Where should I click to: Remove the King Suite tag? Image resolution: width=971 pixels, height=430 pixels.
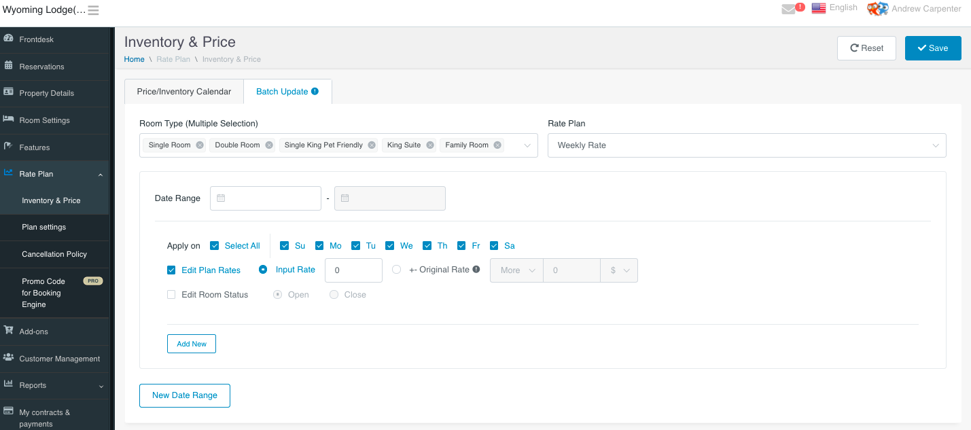tap(430, 145)
